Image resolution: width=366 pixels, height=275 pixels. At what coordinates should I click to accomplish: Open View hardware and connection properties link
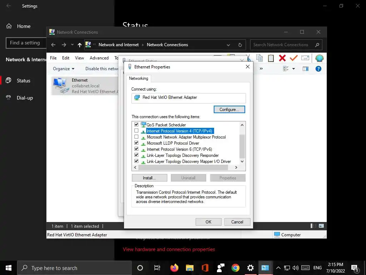click(x=169, y=250)
